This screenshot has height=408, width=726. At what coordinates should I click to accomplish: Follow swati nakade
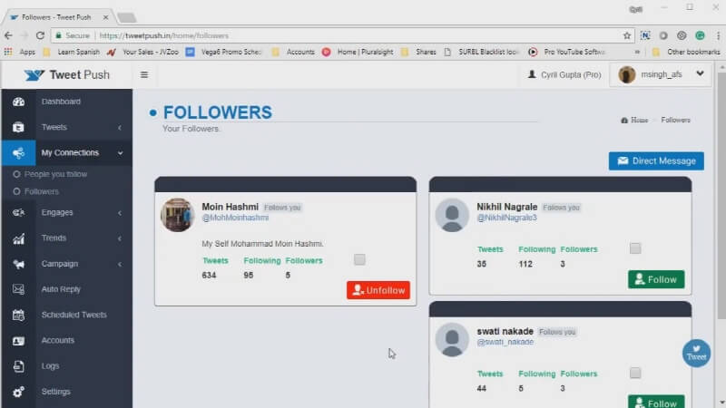(x=656, y=403)
